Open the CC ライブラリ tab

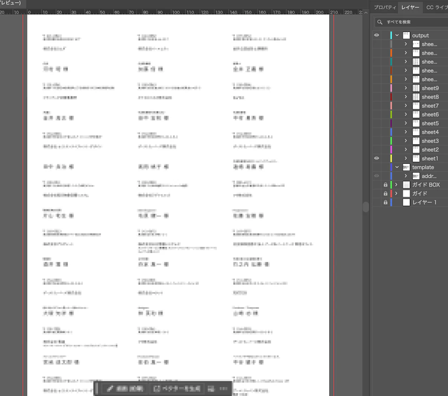pos(436,8)
